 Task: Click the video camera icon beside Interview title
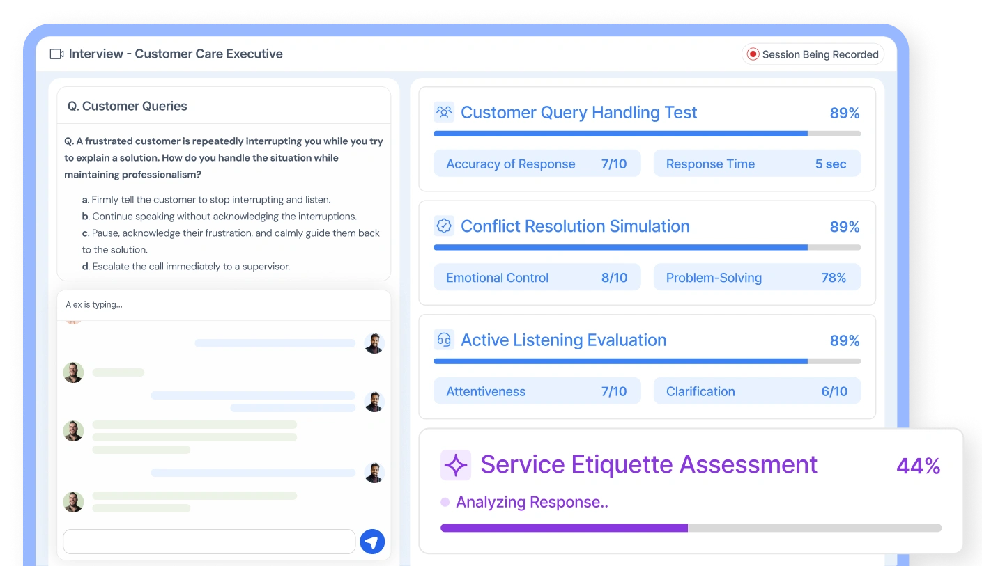pyautogui.click(x=57, y=54)
